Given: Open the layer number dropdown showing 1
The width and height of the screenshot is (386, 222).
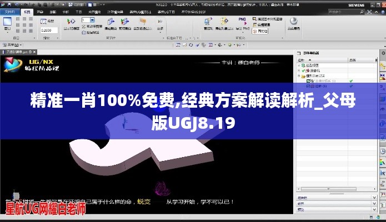Looking at the screenshot, I should click(x=93, y=20).
